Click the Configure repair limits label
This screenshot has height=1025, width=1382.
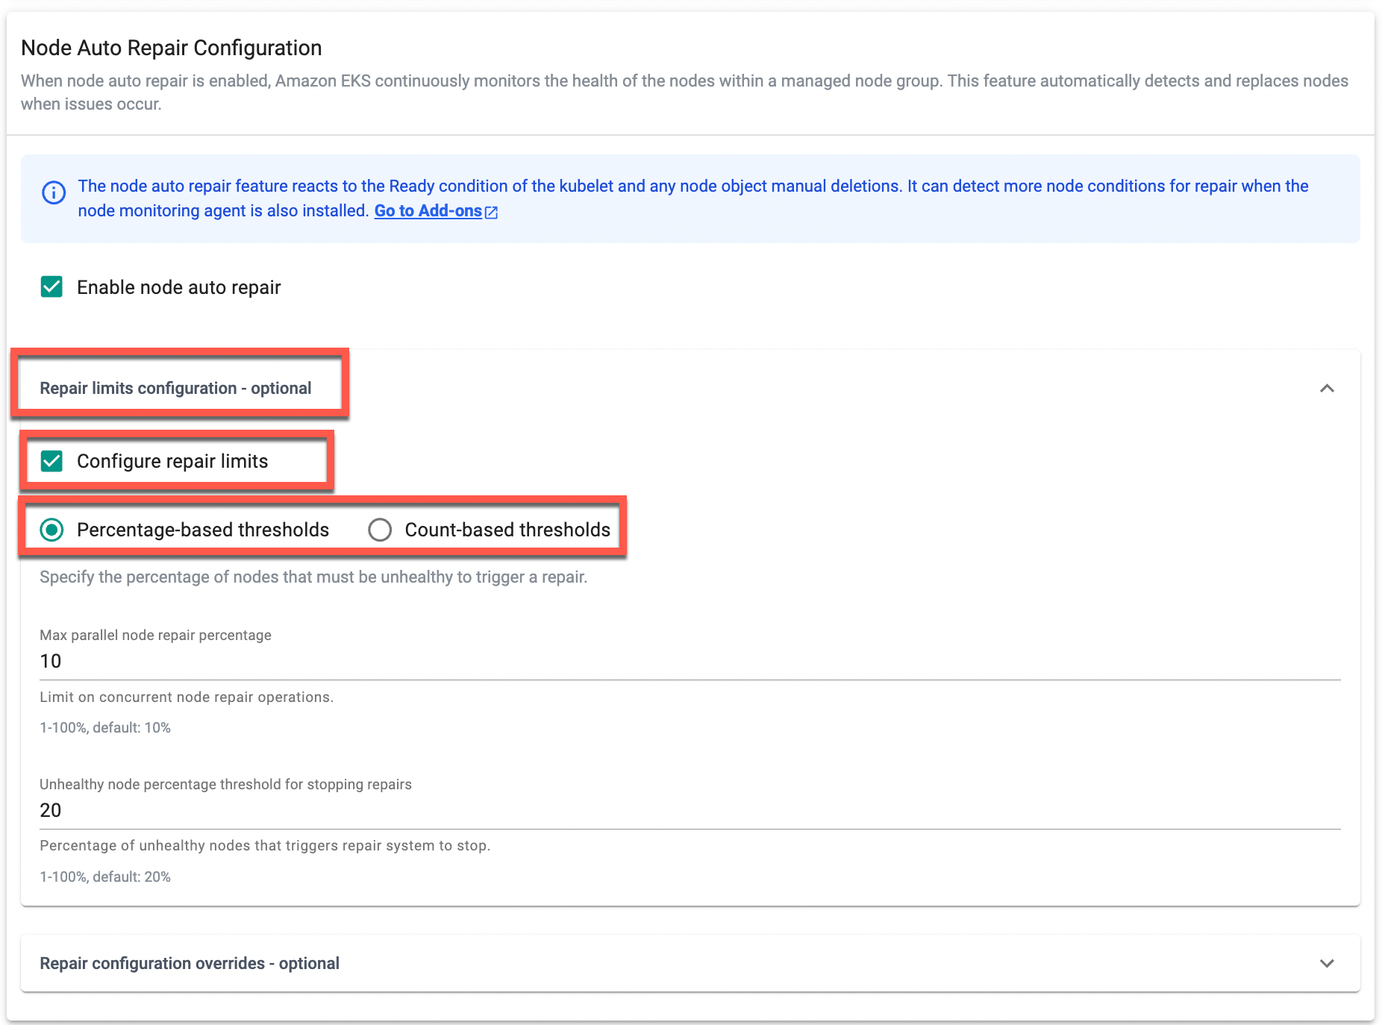172,462
